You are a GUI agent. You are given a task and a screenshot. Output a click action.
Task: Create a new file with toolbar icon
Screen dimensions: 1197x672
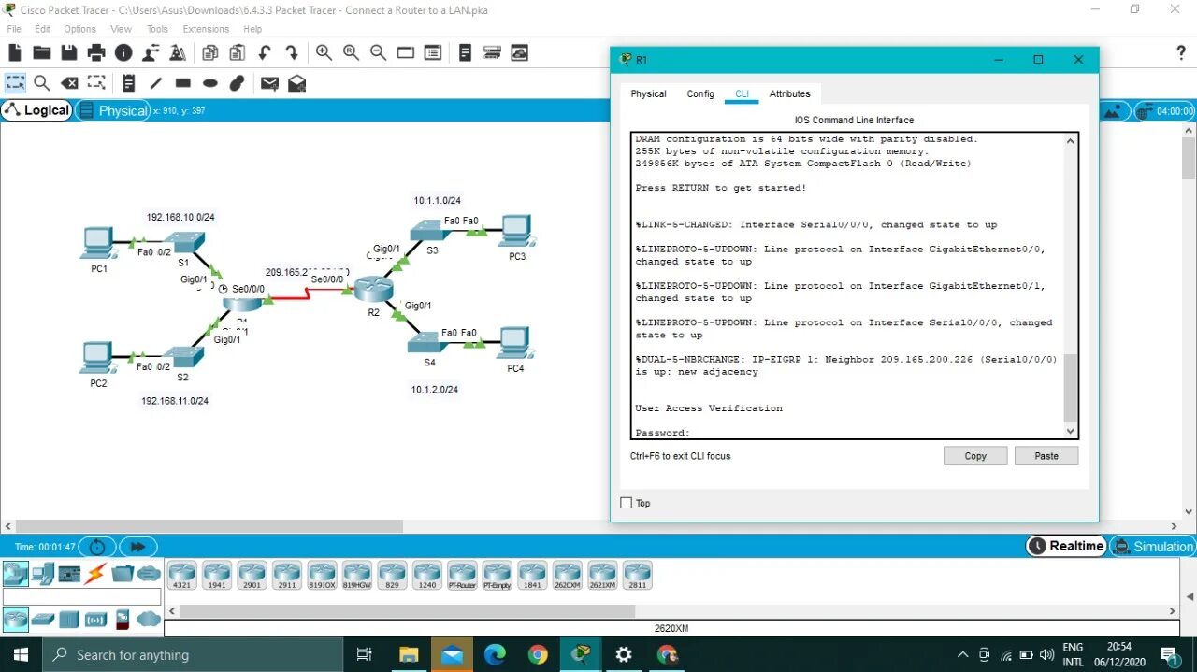pyautogui.click(x=14, y=53)
